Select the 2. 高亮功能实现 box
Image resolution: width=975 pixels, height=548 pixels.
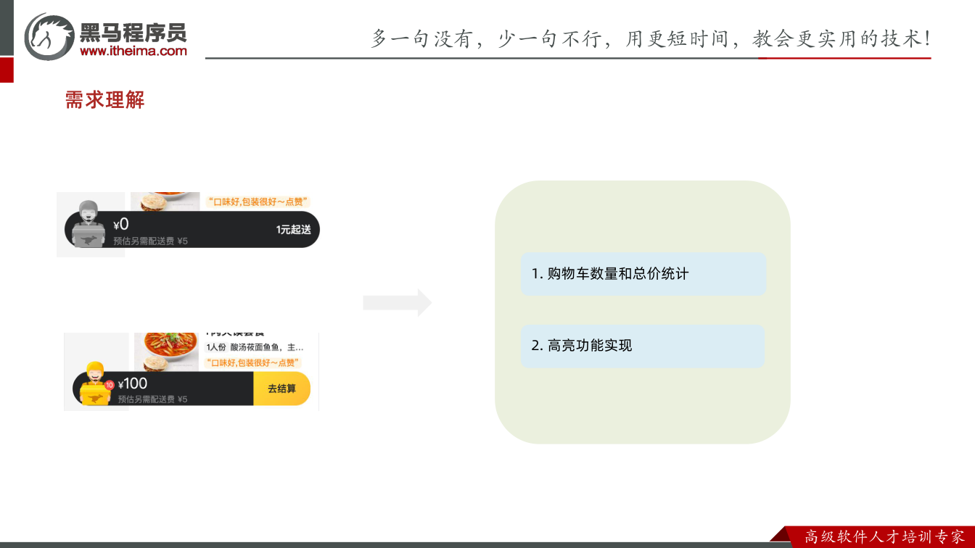click(643, 346)
